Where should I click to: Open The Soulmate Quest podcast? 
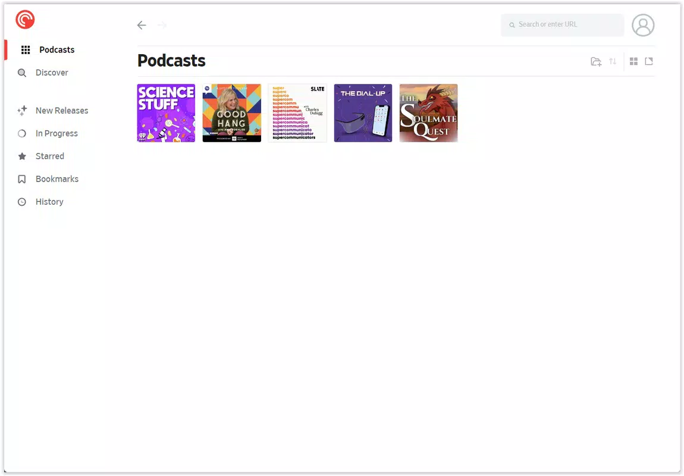click(x=428, y=113)
